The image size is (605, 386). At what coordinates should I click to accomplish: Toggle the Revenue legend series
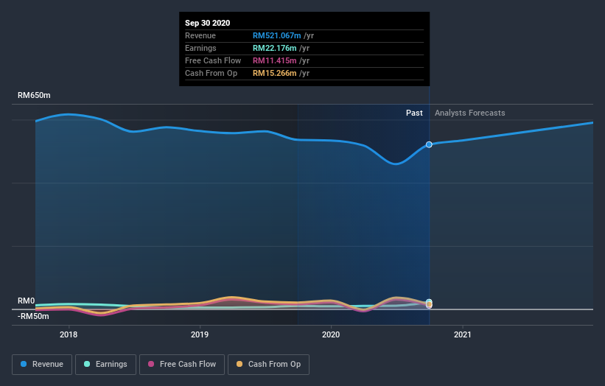(42, 365)
